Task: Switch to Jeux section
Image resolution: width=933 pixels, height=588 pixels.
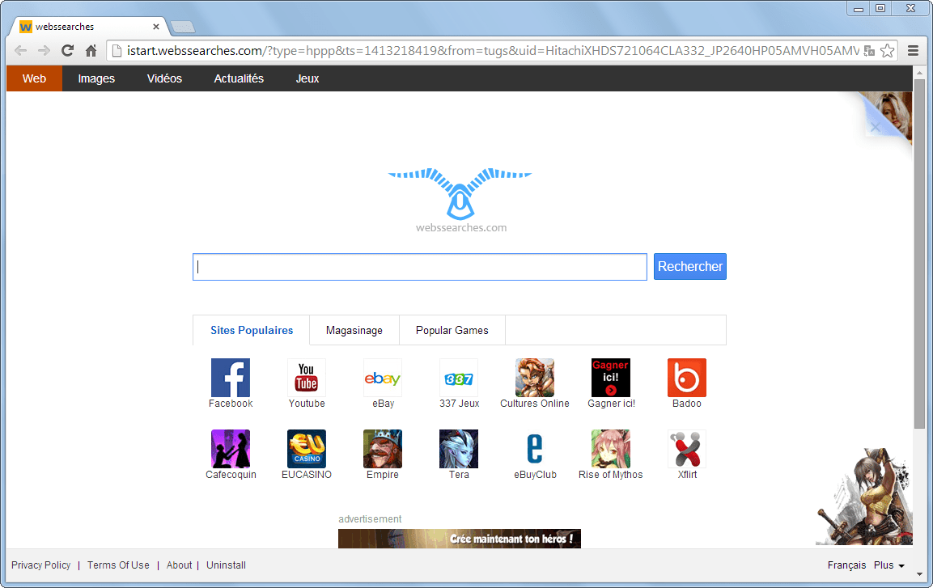Action: (307, 78)
